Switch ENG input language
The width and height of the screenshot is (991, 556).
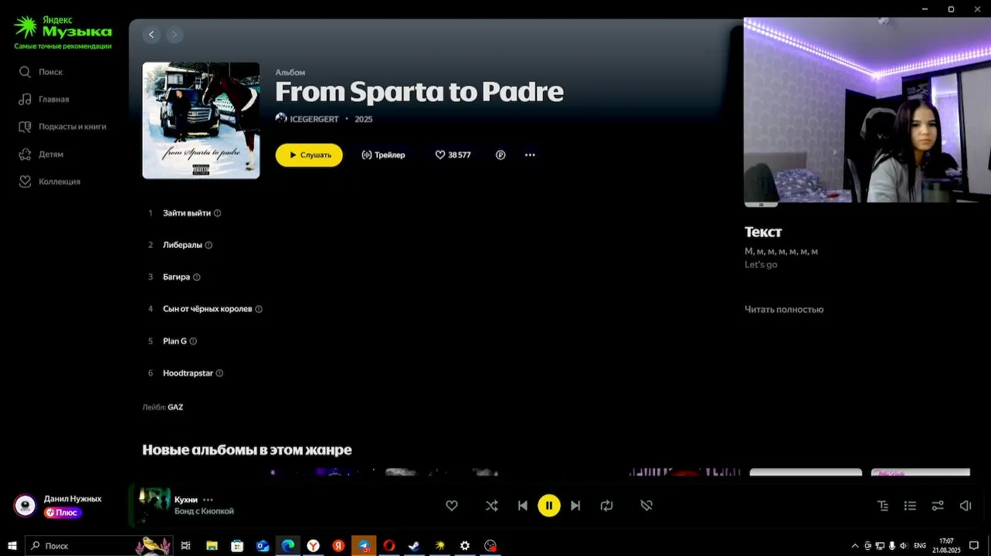[920, 546]
